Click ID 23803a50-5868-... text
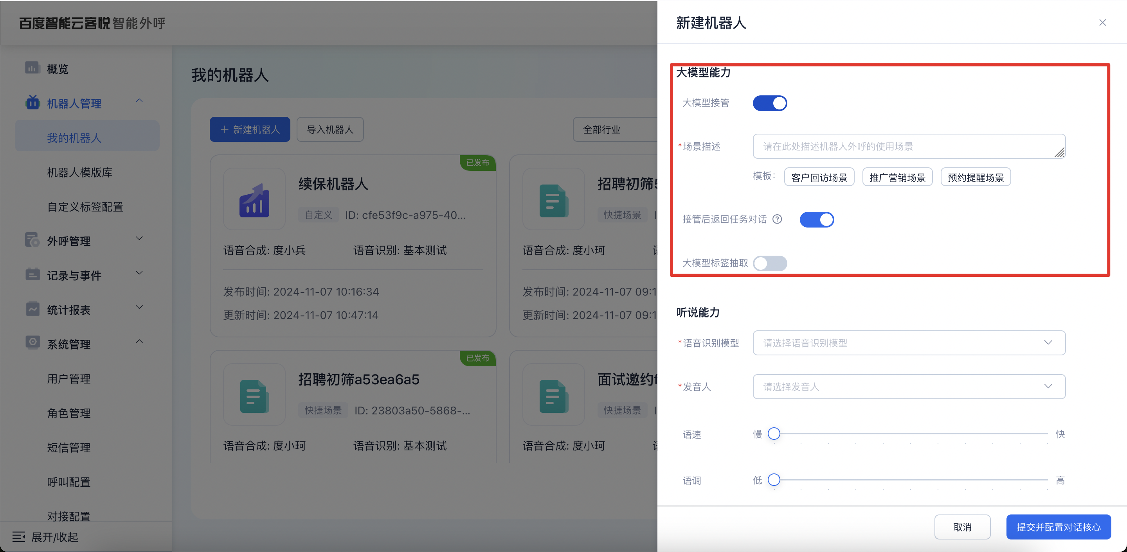Screen dimensions: 1127x552 click(x=412, y=410)
